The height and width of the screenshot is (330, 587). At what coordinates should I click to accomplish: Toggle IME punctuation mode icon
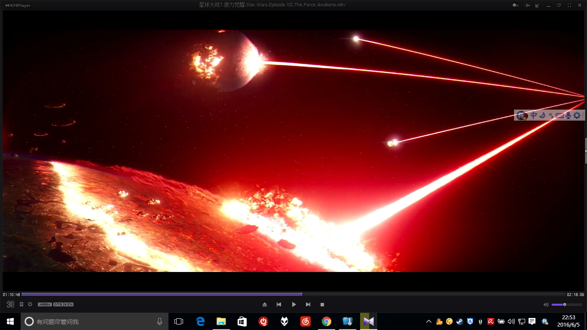click(x=551, y=115)
